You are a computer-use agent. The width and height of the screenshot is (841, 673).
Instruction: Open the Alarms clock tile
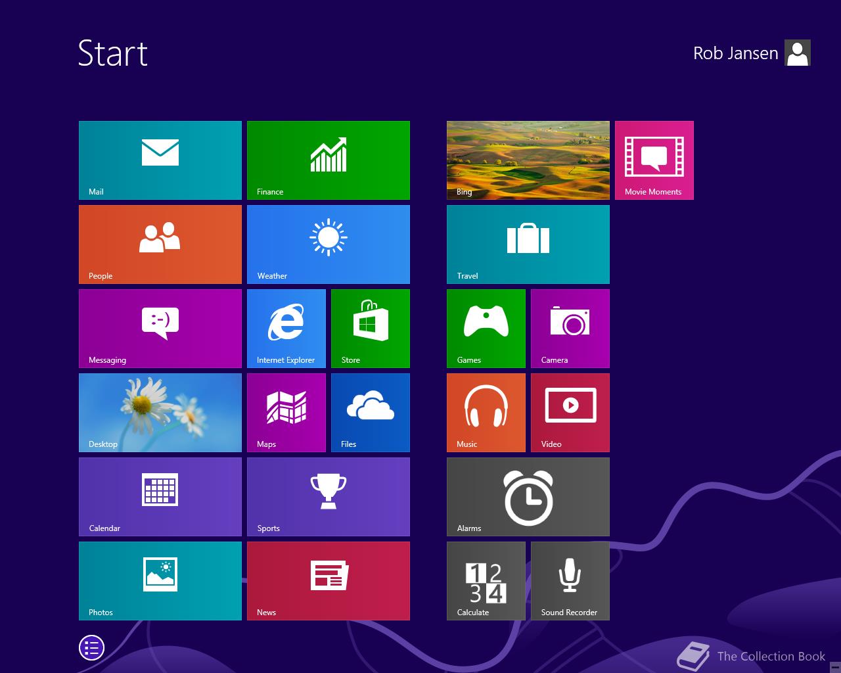(528, 497)
